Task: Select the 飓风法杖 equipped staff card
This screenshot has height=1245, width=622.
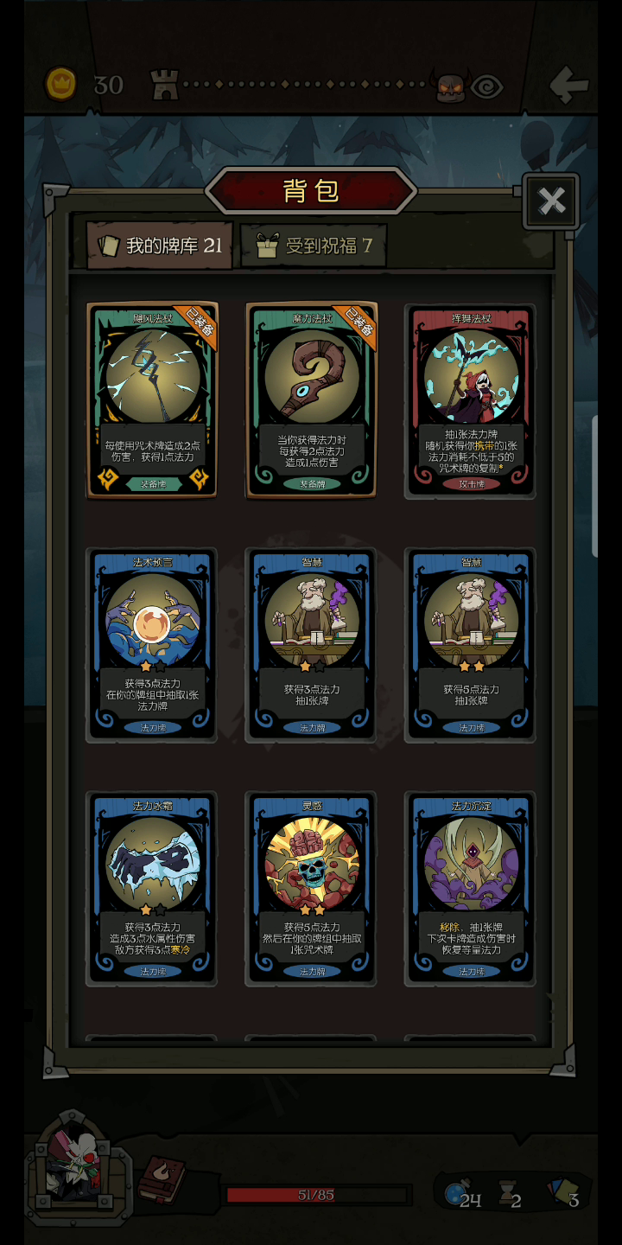Action: click(x=152, y=399)
